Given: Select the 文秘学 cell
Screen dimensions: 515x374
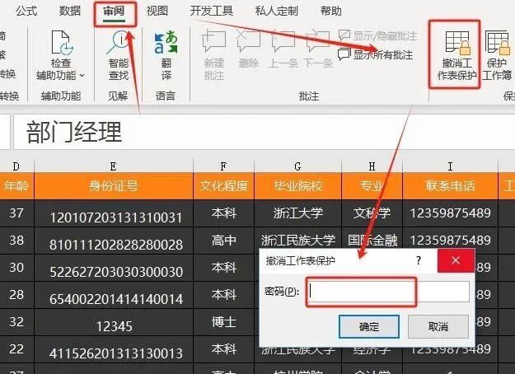Looking at the screenshot, I should (x=372, y=213).
